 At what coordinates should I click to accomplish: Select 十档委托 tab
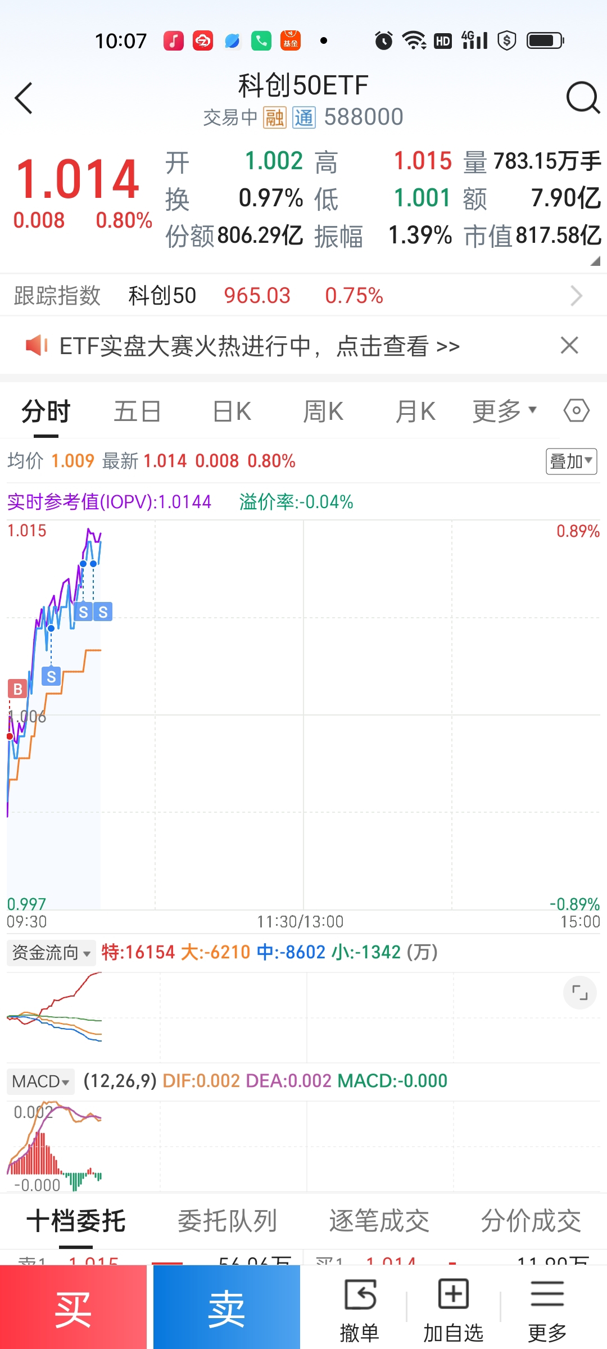pos(76,1221)
